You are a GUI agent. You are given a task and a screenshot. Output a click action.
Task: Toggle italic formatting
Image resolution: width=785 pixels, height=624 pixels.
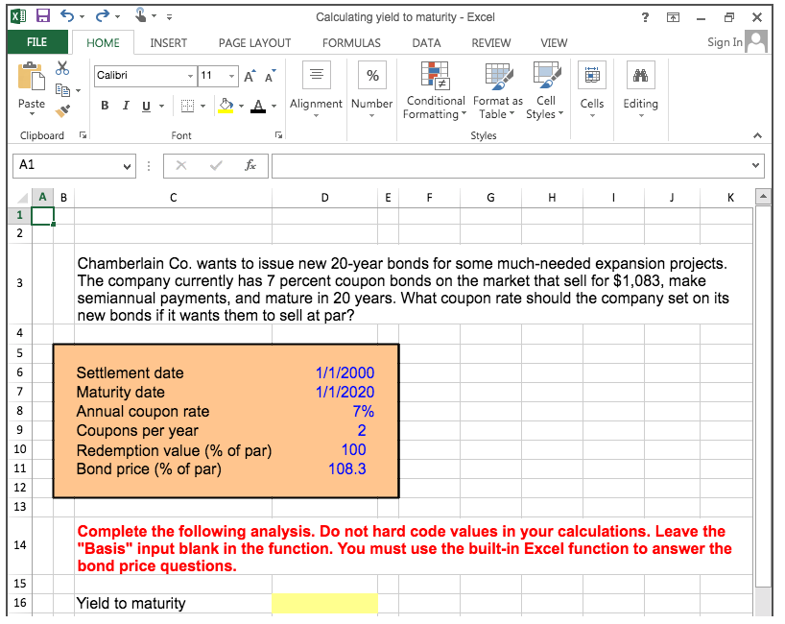point(125,105)
